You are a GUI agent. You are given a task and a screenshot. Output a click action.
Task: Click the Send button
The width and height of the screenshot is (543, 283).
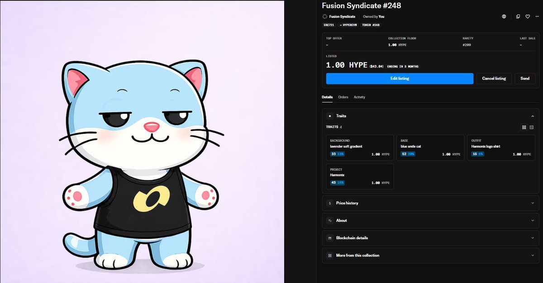pyautogui.click(x=525, y=79)
